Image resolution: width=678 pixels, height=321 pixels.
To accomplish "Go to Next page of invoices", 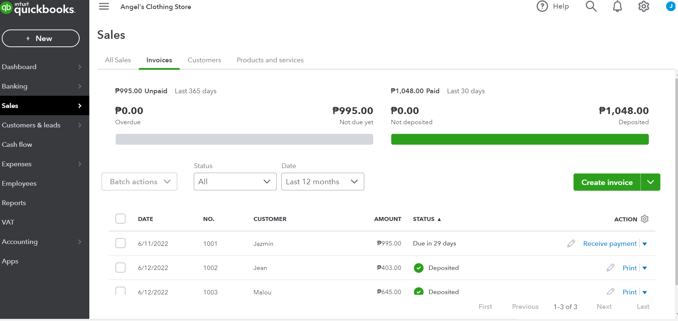I will coord(604,307).
